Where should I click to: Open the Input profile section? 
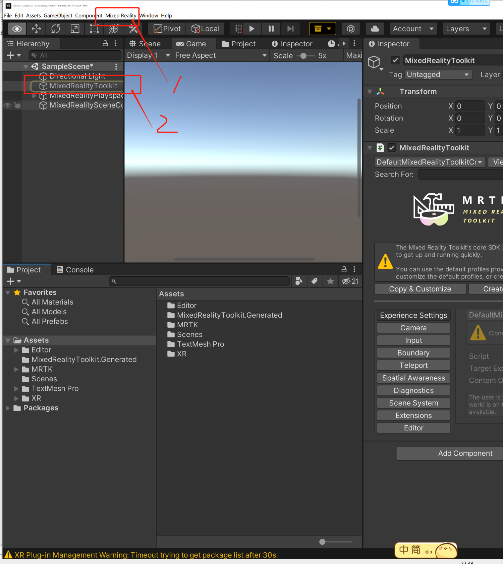(413, 340)
